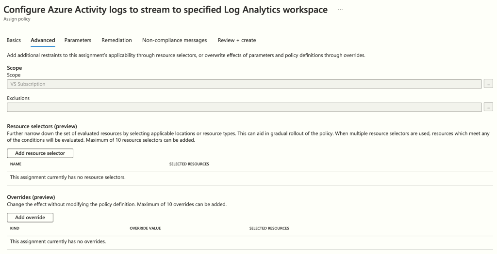Open the Review + create tab
Image resolution: width=497 pixels, height=254 pixels.
pyautogui.click(x=237, y=40)
